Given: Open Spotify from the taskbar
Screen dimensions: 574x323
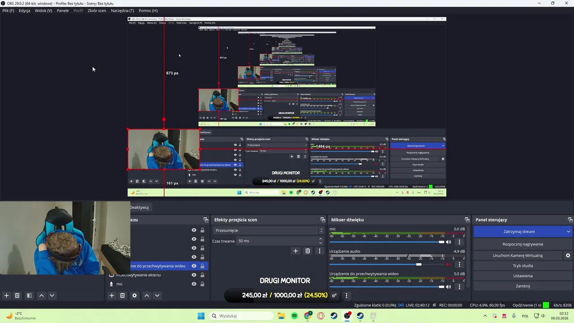Looking at the screenshot, I should coord(294,316).
